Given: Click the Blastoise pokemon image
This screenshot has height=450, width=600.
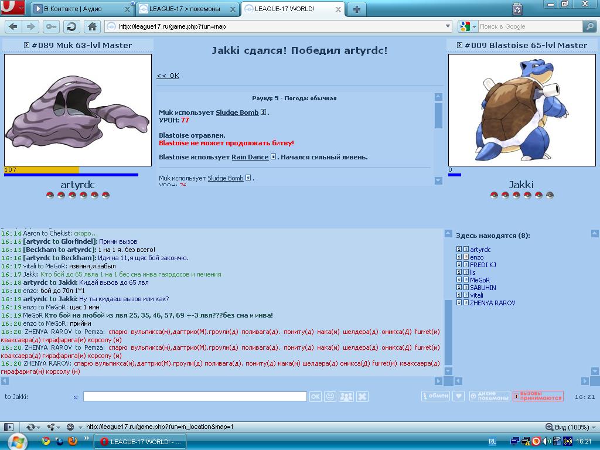Looking at the screenshot, I should pos(522,110).
